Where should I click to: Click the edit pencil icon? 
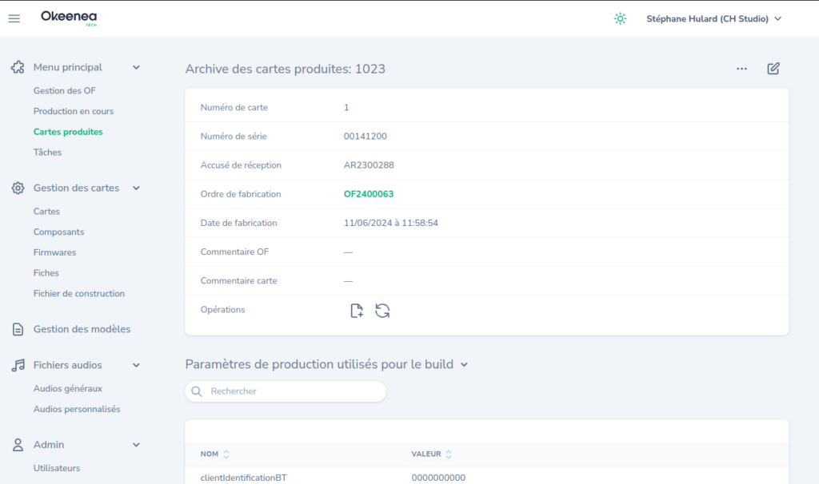click(773, 69)
